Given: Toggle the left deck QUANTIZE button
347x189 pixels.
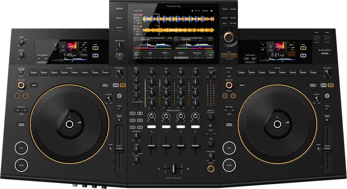Looking at the screenshot, I should point(21,72).
